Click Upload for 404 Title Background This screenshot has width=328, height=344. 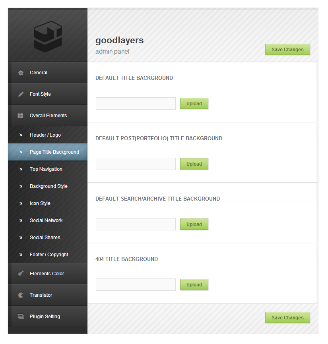coord(194,285)
